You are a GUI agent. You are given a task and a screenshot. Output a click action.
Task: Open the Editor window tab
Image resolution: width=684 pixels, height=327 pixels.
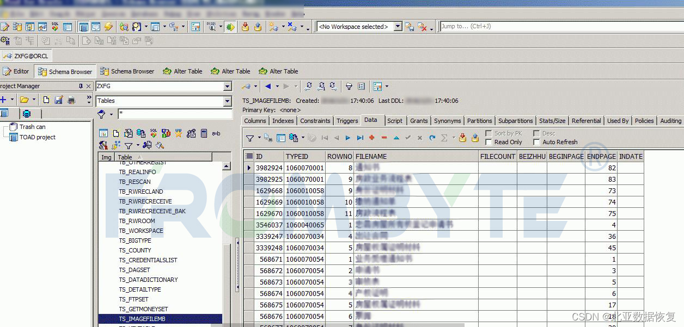click(16, 71)
